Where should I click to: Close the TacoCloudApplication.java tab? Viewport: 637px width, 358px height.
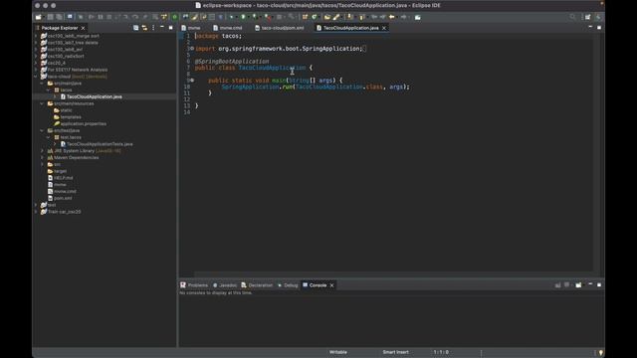pyautogui.click(x=384, y=28)
